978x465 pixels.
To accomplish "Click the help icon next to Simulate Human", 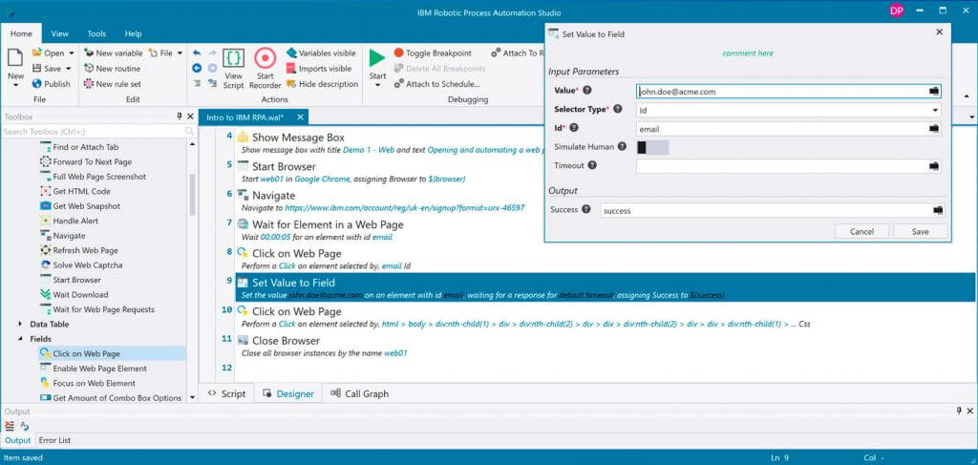I will coord(622,146).
